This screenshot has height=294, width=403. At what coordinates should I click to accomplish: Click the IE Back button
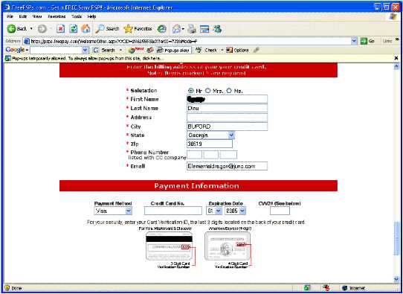point(16,29)
